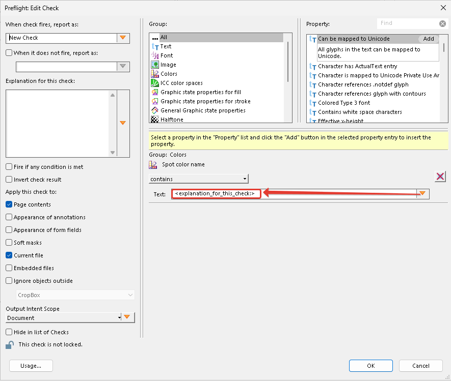Select 'Colored Type 3 font' property
451x381 pixels.
point(344,103)
